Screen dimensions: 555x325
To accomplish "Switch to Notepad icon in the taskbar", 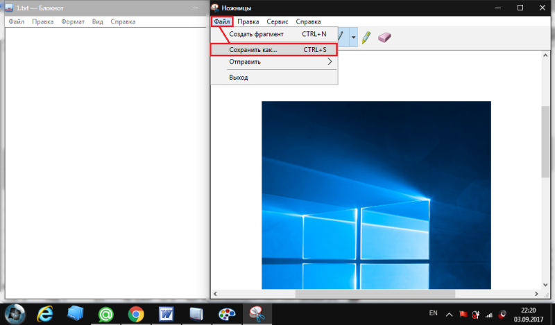I will click(x=196, y=314).
